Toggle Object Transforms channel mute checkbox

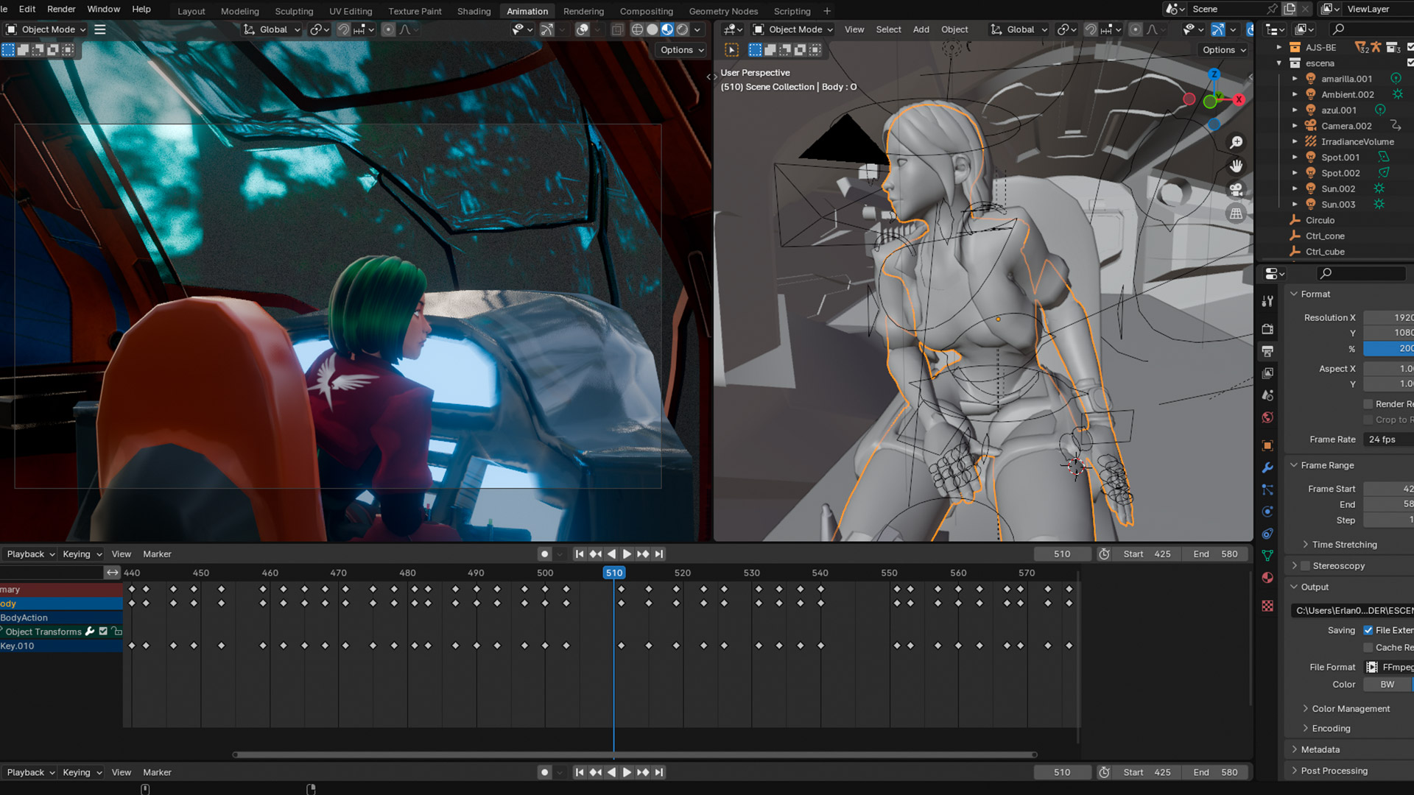click(x=103, y=632)
